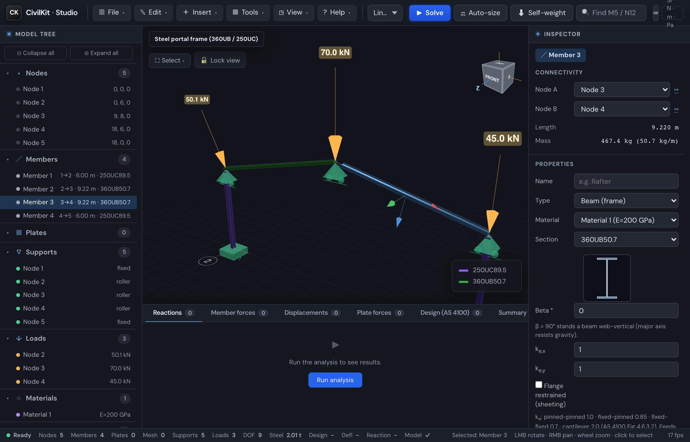Open the Node A dropdown
This screenshot has width=690, height=442.
coord(622,90)
